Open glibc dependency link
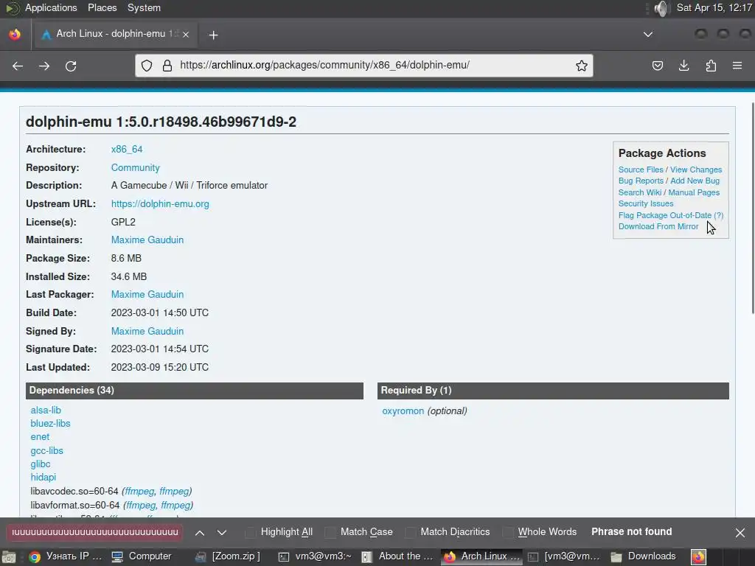Viewport: 755px width, 566px height. (x=41, y=464)
